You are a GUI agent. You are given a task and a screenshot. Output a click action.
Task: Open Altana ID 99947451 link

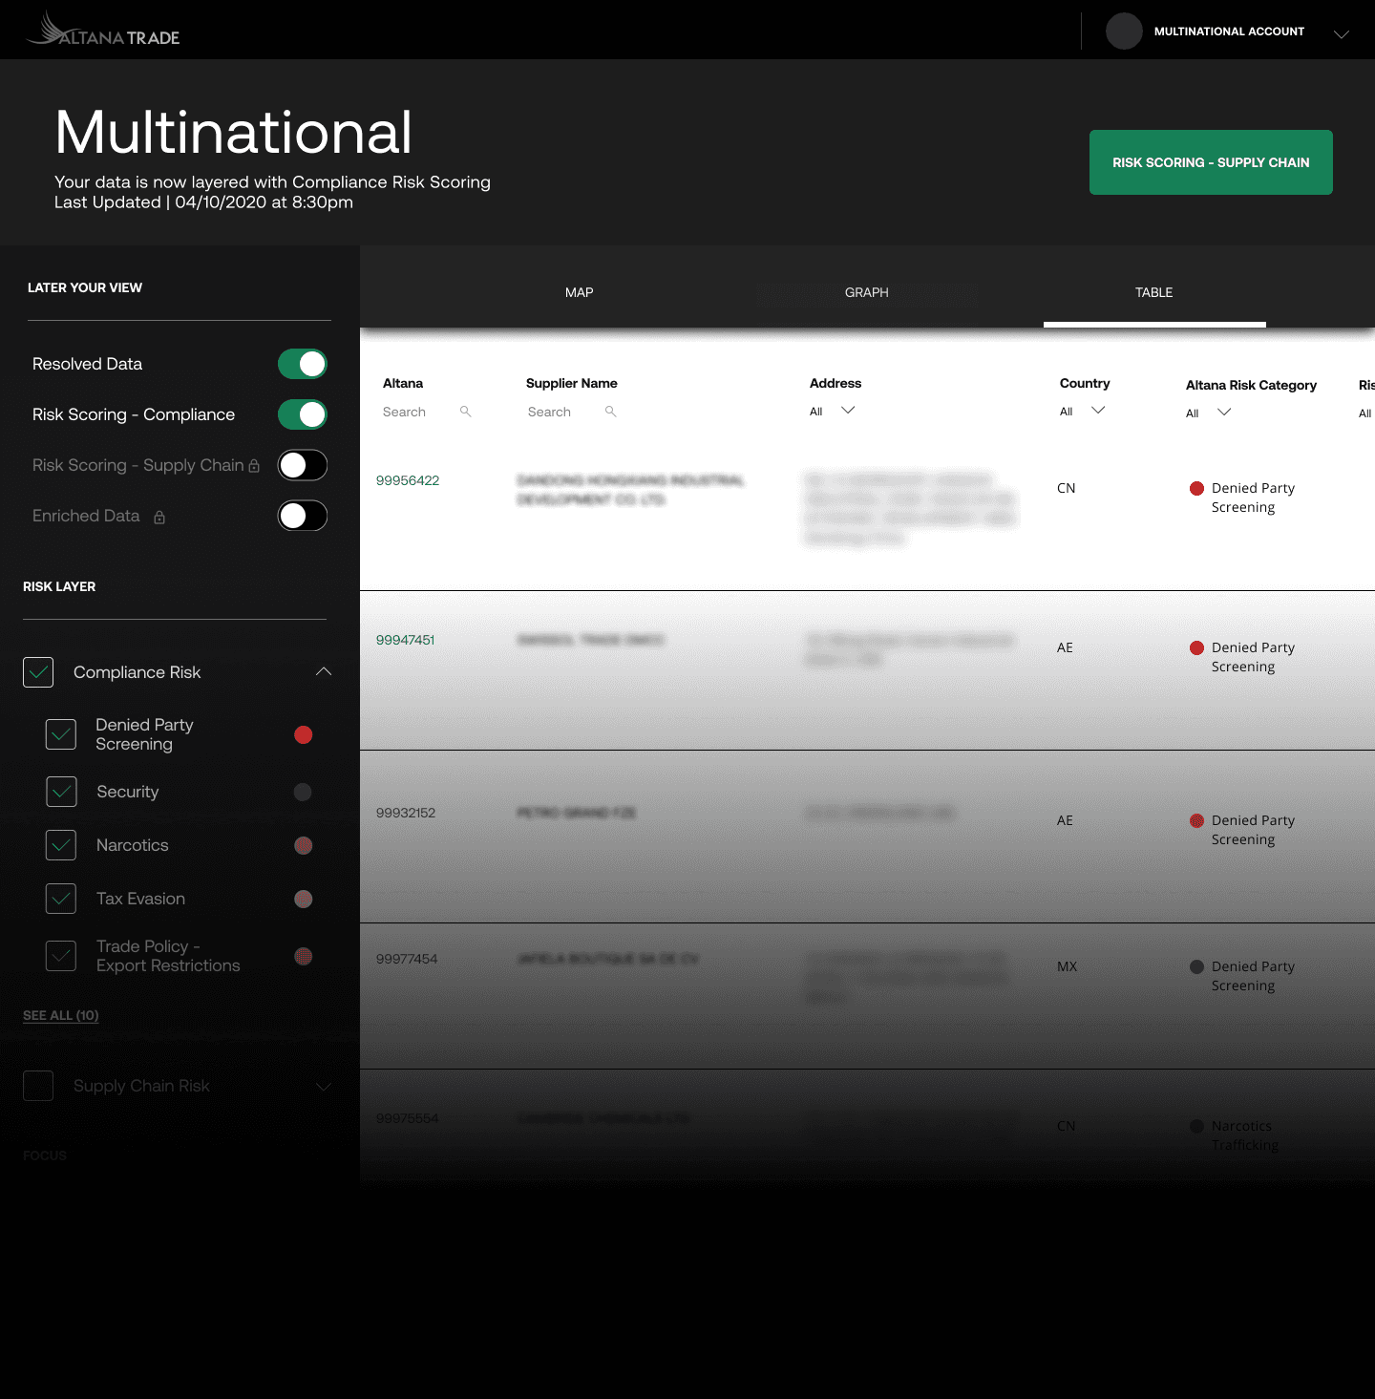tap(405, 640)
